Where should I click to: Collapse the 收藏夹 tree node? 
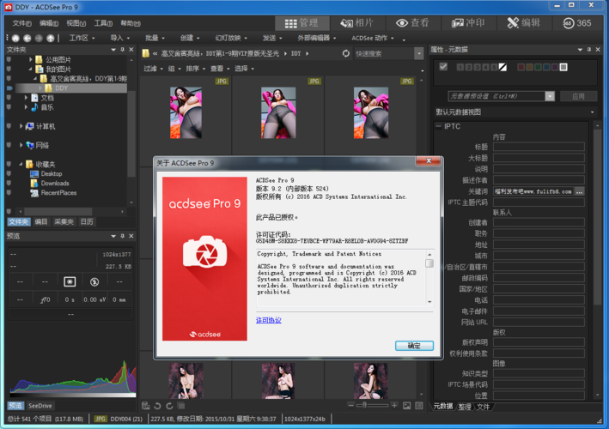21,164
